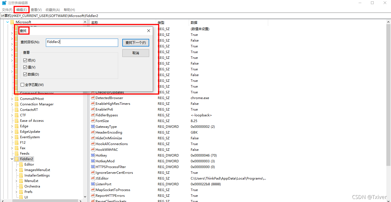Open the 文件(F) menu

coord(7,10)
